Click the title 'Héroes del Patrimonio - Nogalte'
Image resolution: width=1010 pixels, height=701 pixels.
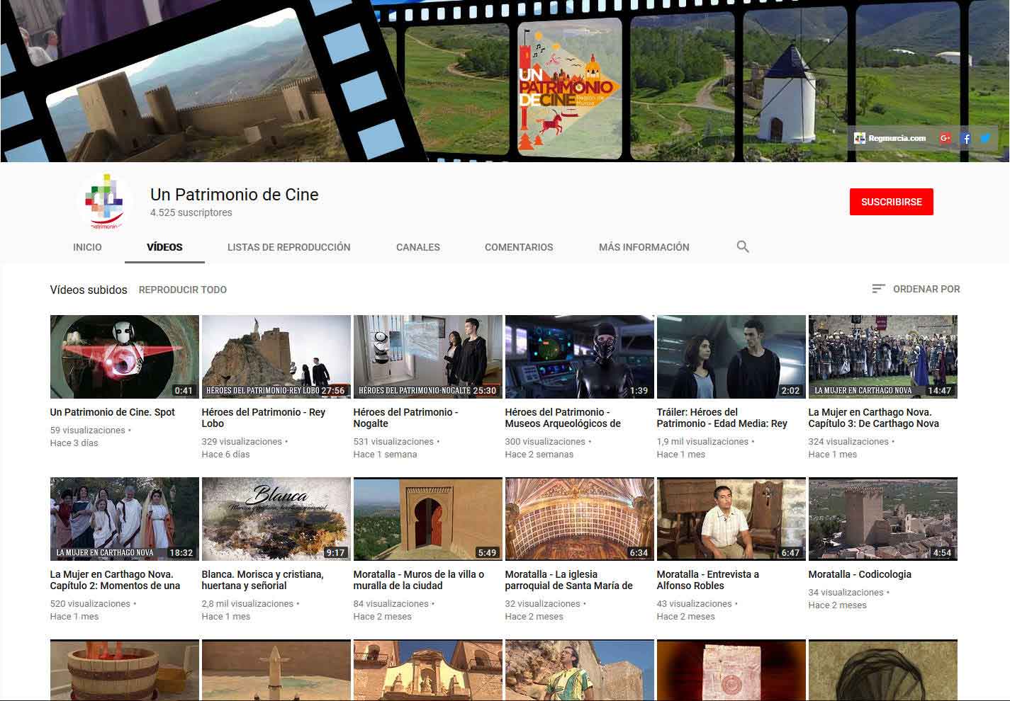pyautogui.click(x=406, y=418)
